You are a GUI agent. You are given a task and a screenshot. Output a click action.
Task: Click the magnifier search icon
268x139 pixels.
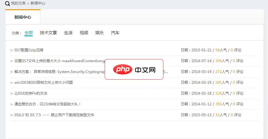(8, 4)
